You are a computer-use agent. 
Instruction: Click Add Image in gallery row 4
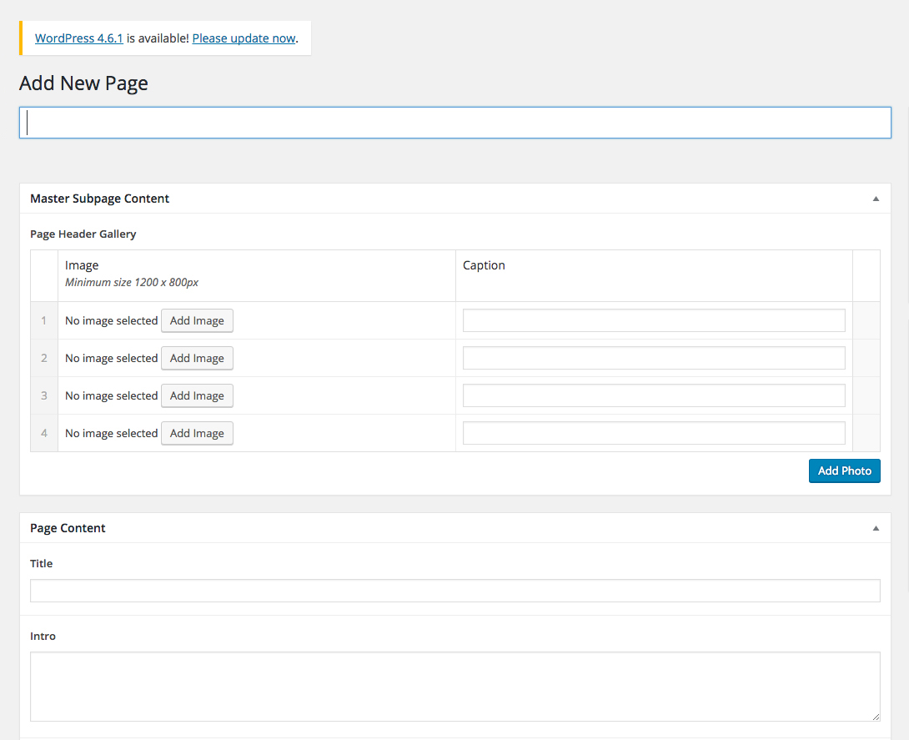197,433
